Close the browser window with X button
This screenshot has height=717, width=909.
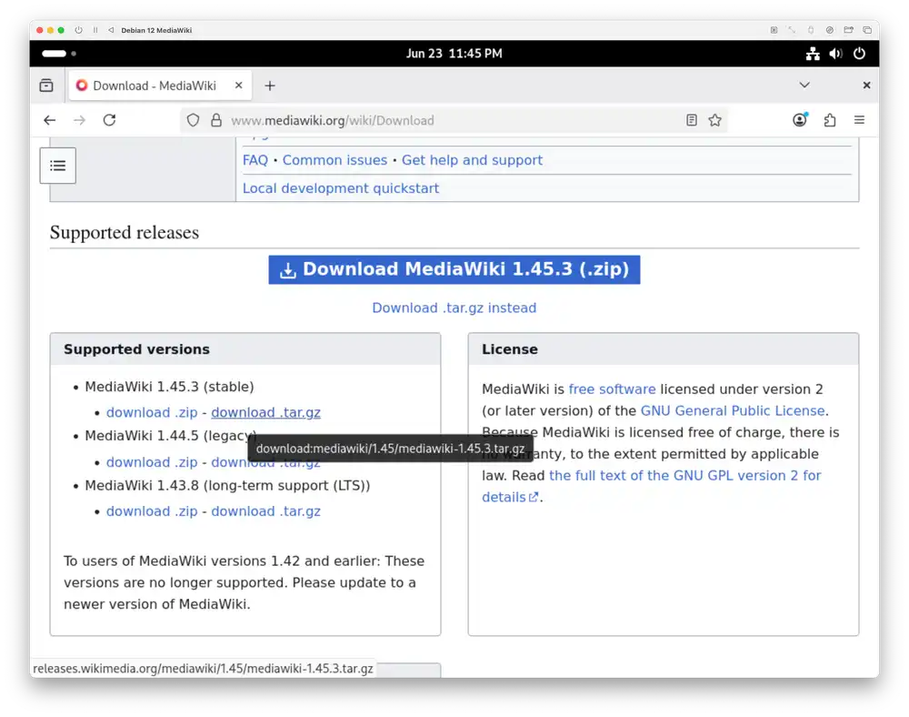pos(866,86)
